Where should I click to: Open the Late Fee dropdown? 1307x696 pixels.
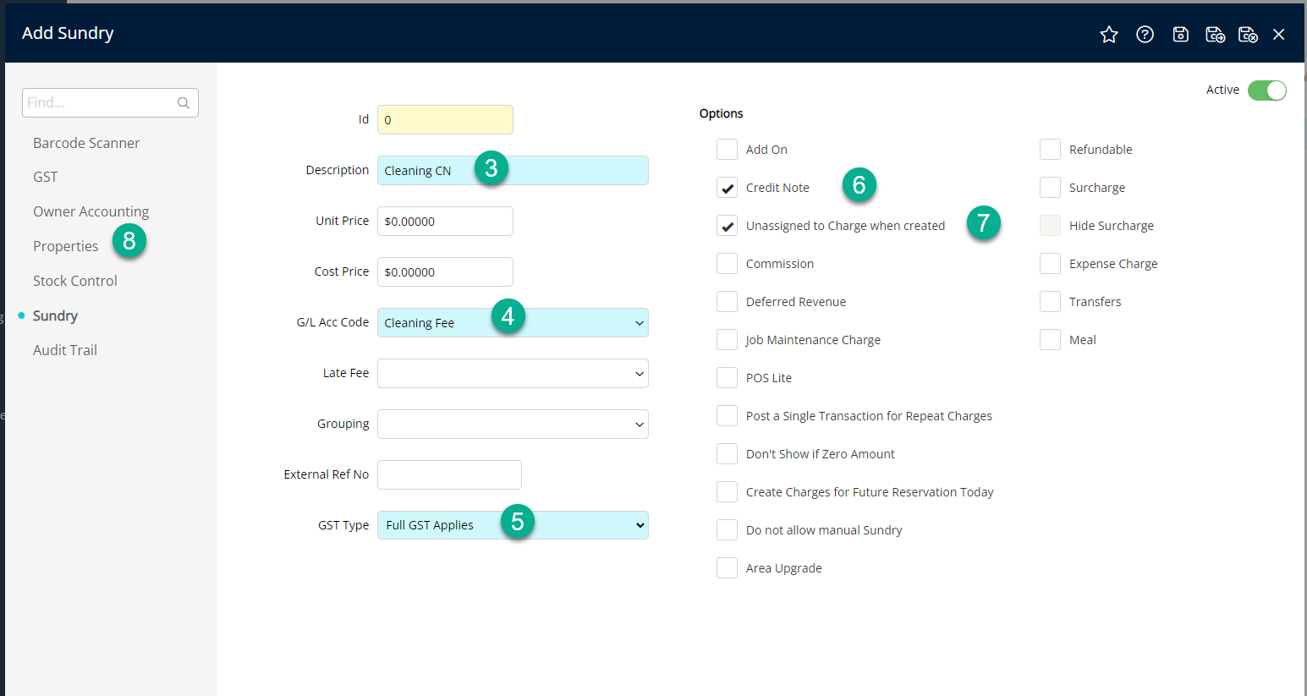639,374
